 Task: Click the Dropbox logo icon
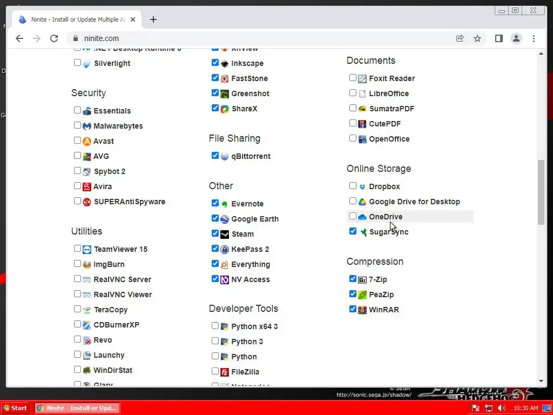(x=362, y=186)
